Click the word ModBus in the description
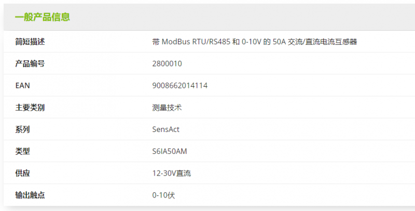 177,42
